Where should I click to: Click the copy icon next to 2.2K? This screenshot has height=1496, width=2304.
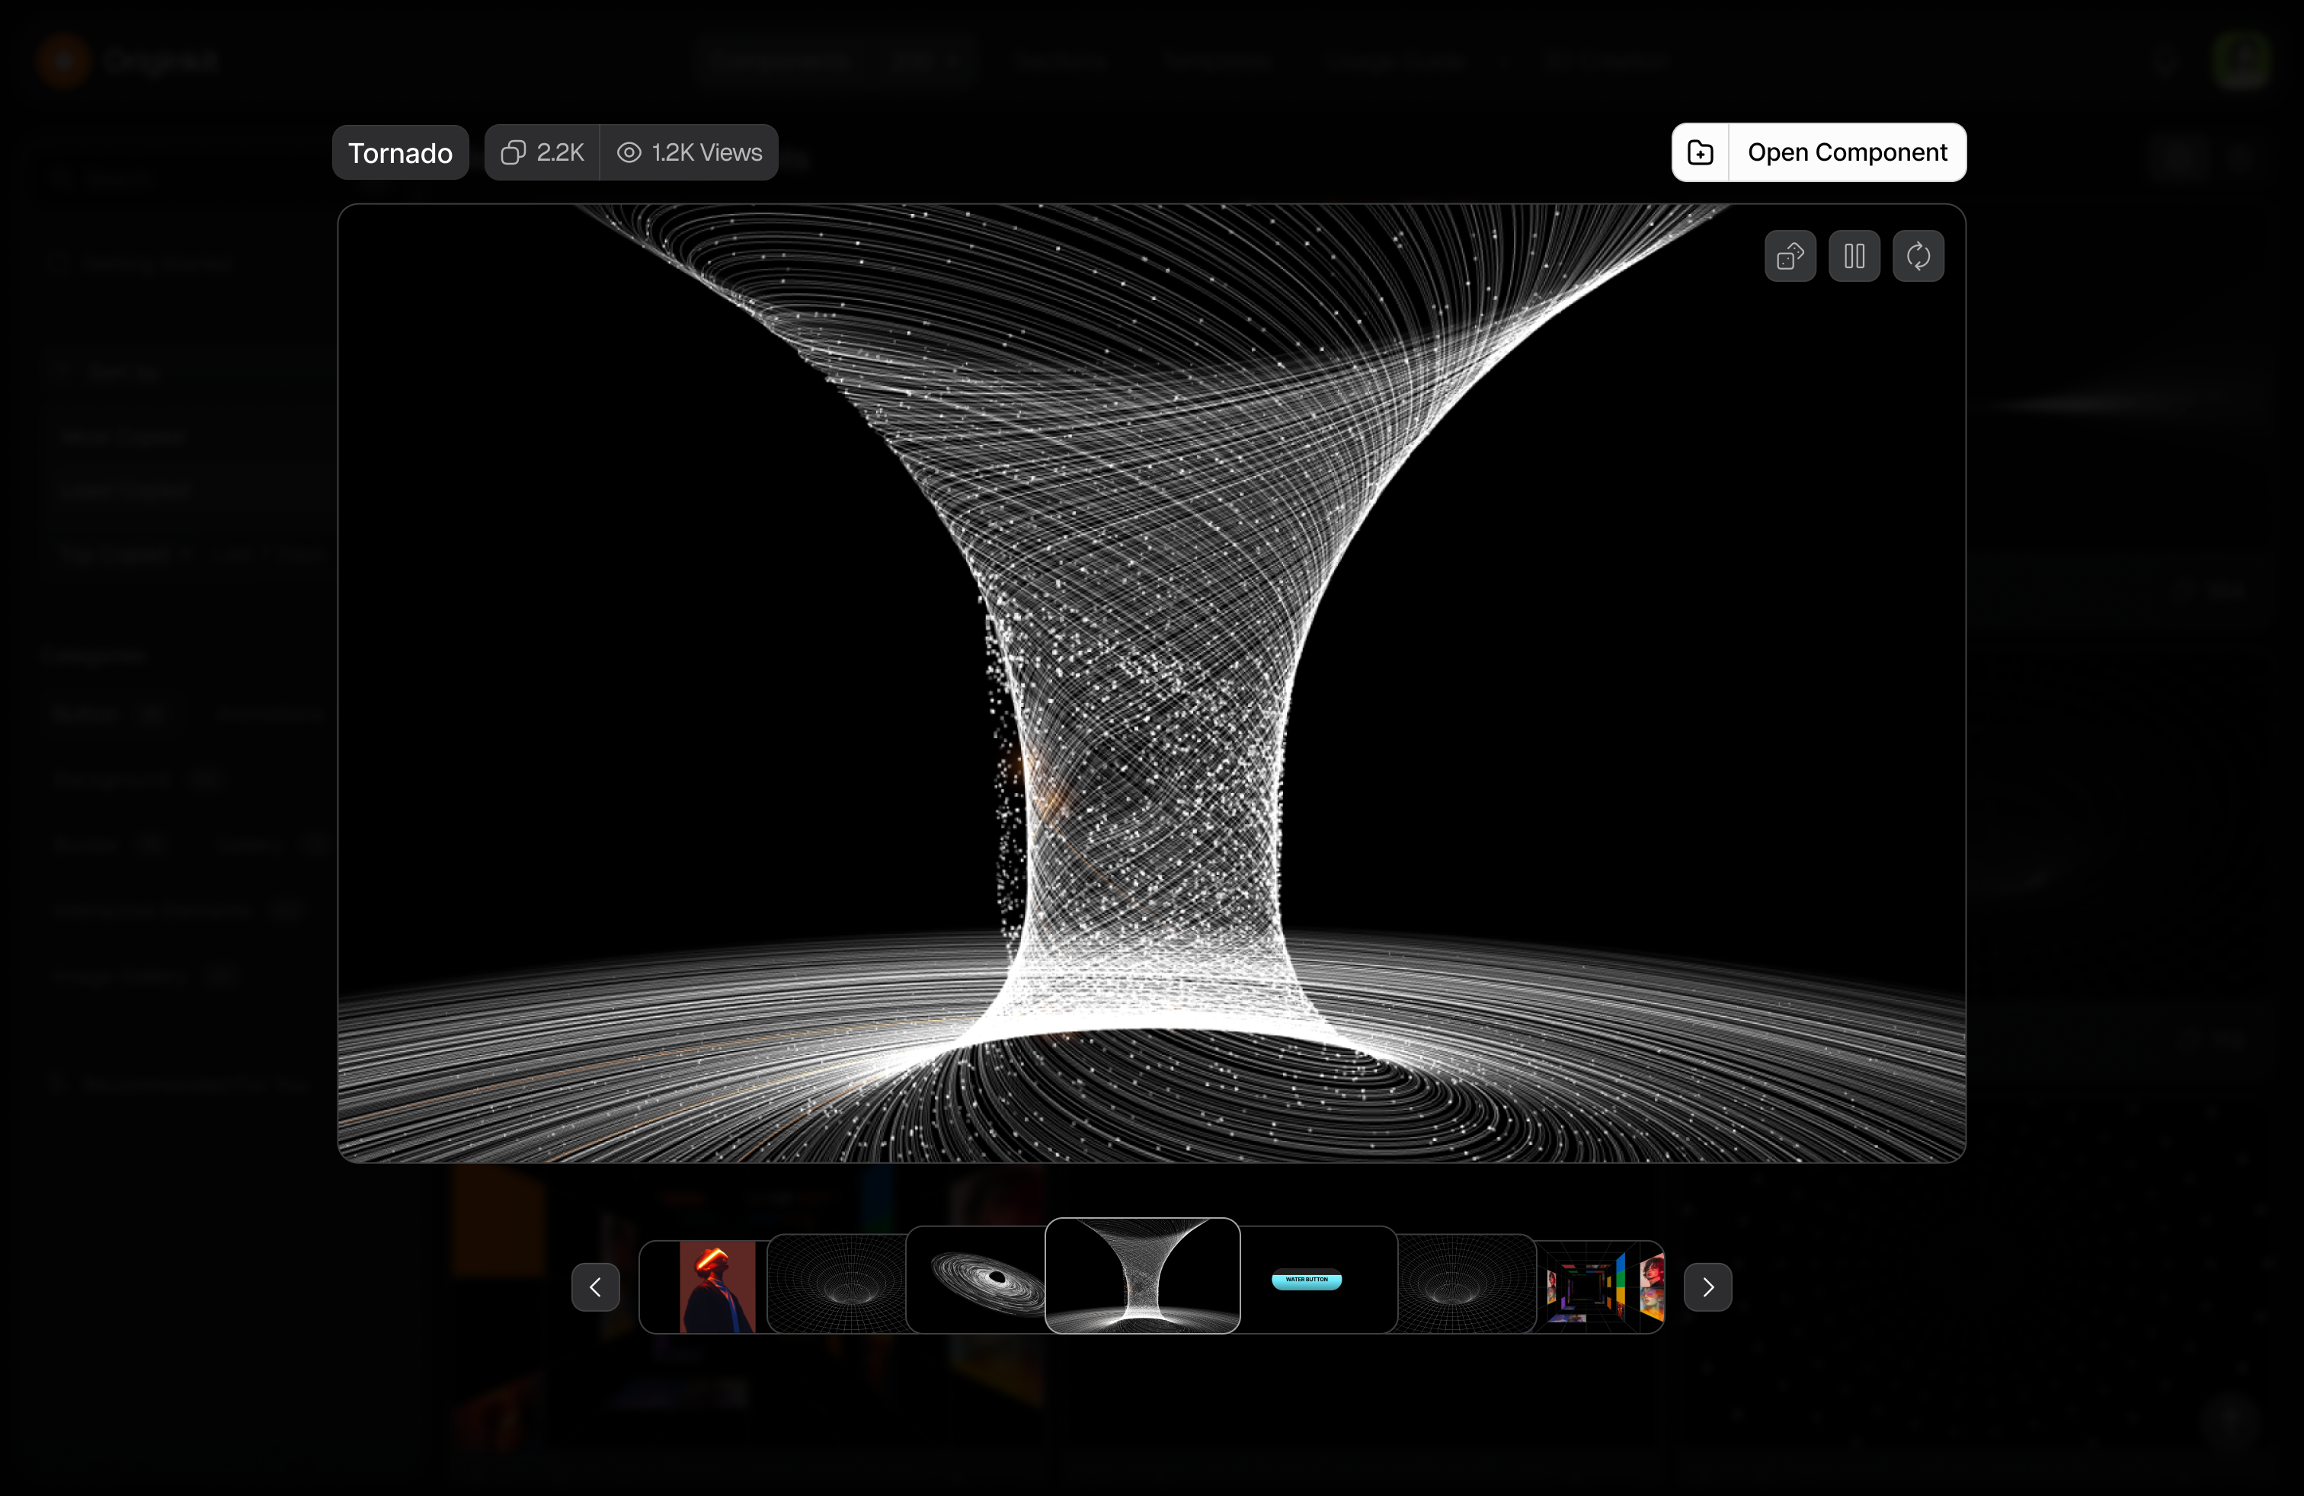tap(513, 152)
